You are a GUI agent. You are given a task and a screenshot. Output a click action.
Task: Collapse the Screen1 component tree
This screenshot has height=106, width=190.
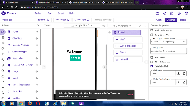110,32
